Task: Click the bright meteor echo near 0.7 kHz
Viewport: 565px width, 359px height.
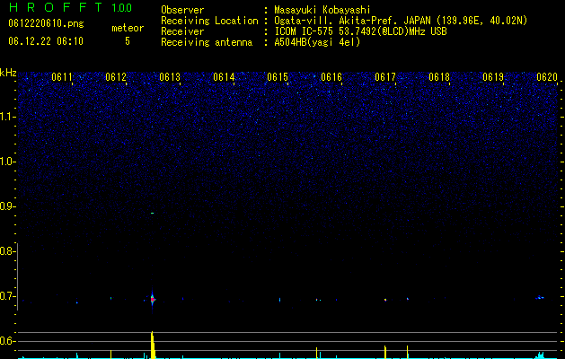Action: (x=153, y=299)
